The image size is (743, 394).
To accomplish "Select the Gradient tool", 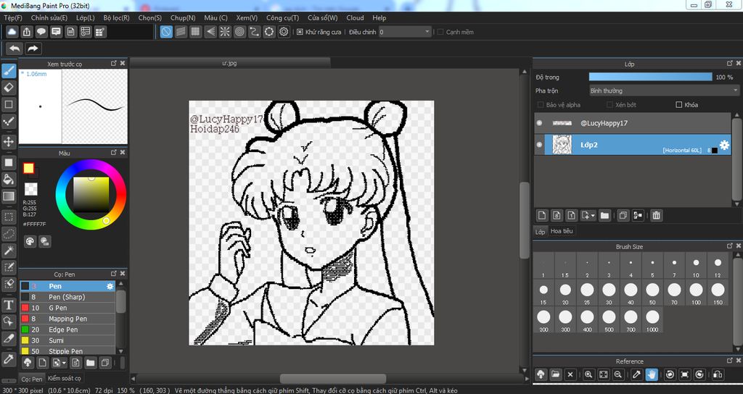I will coord(9,196).
